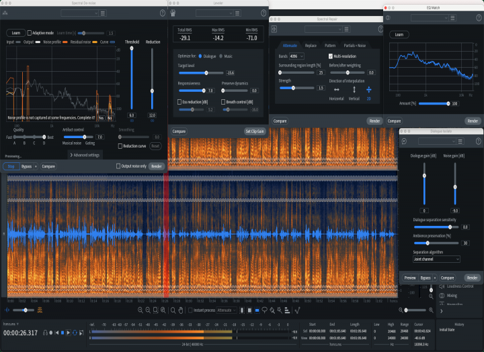Click Preview in Dialogue Isolate
The width and height of the screenshot is (484, 352).
point(410,278)
